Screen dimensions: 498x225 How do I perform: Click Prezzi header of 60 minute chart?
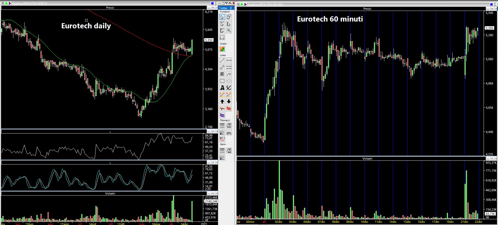point(367,9)
